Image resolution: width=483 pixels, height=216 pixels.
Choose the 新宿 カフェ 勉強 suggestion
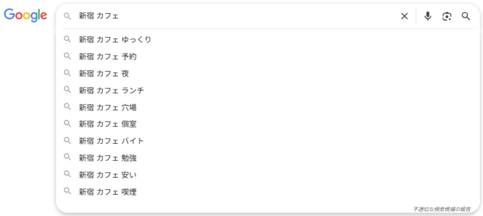click(x=108, y=158)
